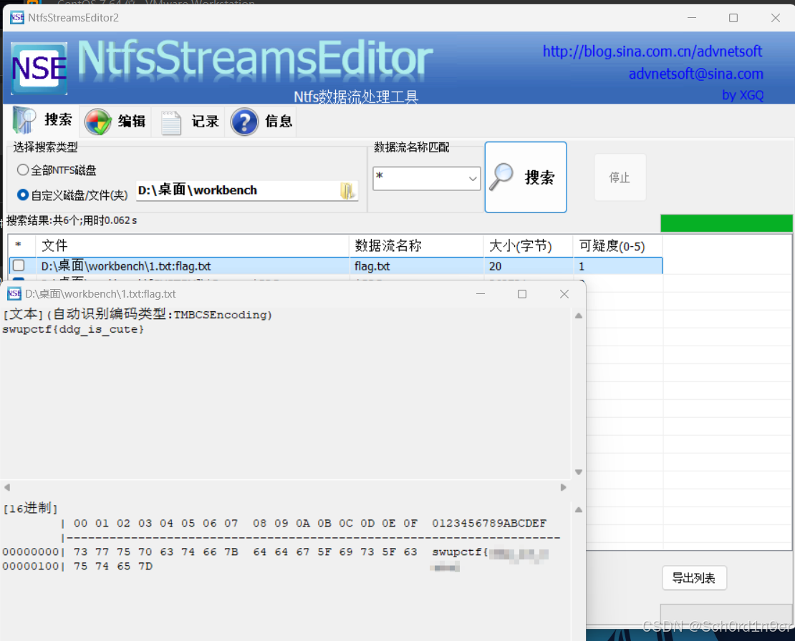Click the blue question mark icon
Screen dimensions: 795x641
244,122
